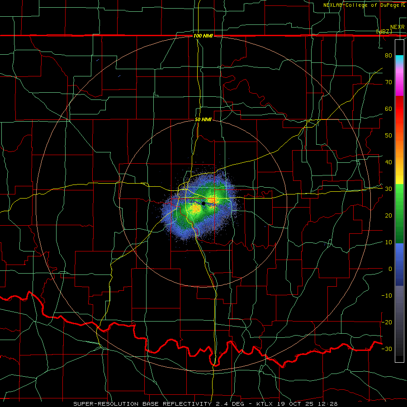Click the 60 dBZ value on the scale
This screenshot has height=407, width=407.
tap(388, 109)
